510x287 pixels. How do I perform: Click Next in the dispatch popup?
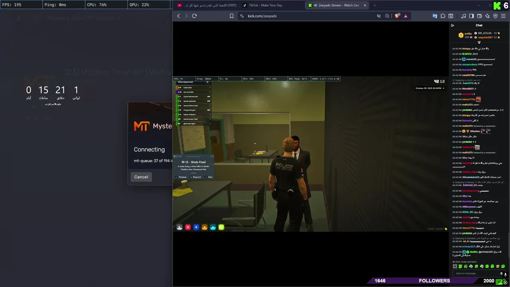(209, 177)
